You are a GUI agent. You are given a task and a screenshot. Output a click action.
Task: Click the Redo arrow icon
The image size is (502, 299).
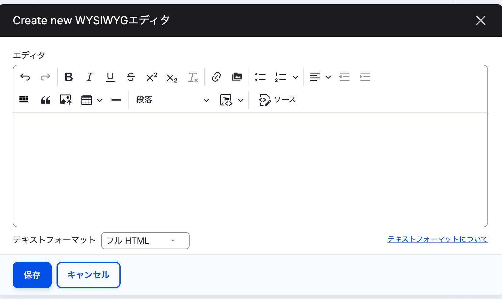(x=46, y=77)
